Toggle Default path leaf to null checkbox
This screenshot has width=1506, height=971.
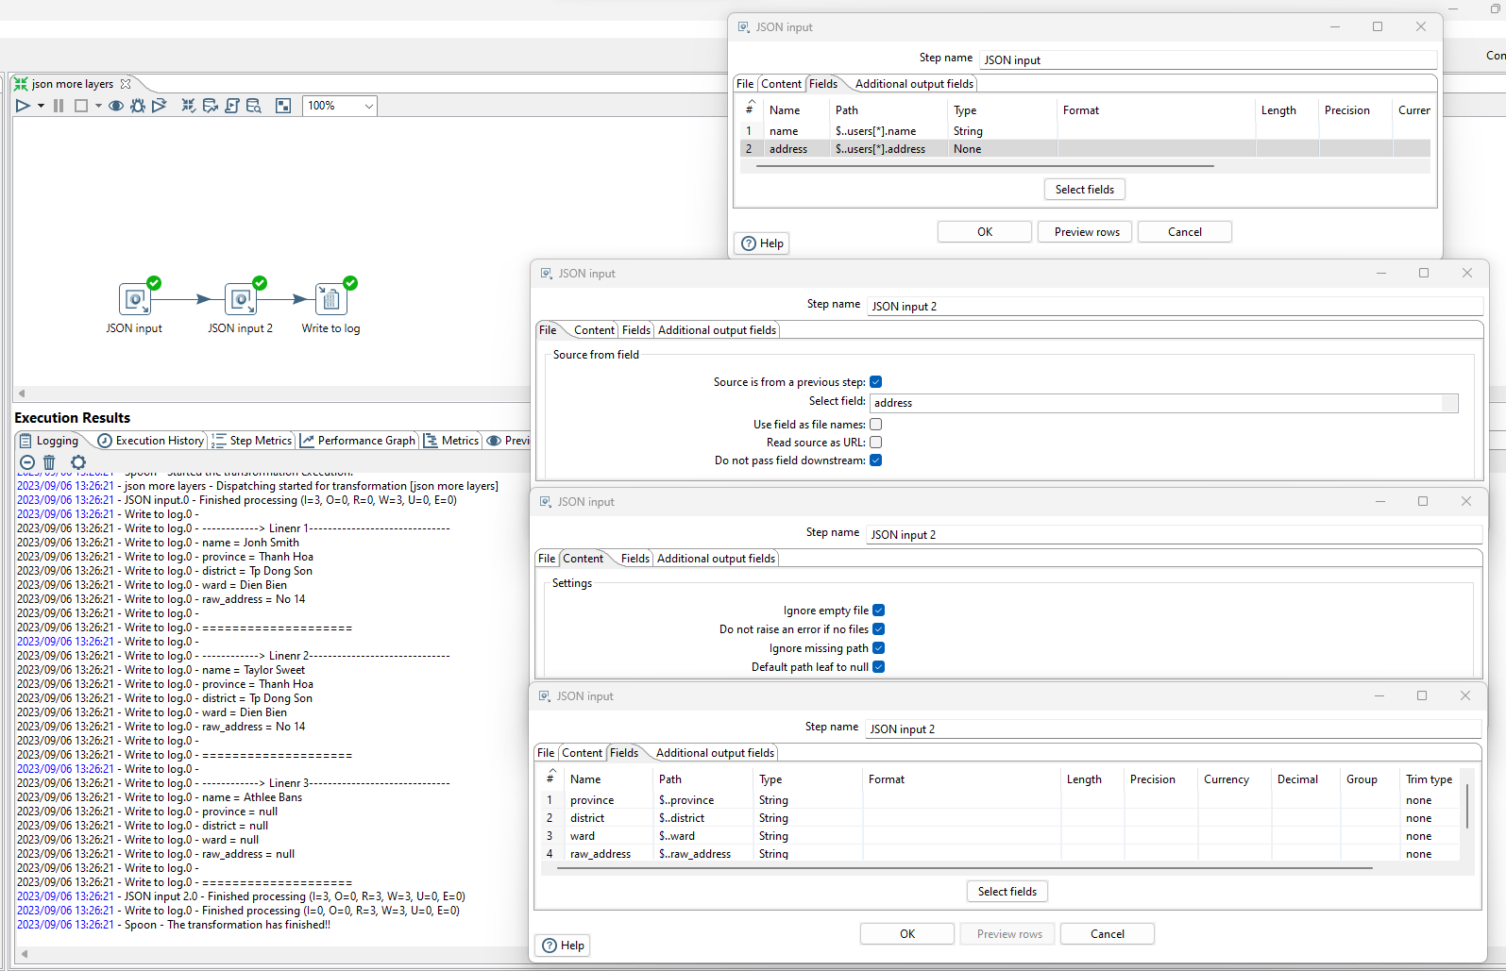click(879, 667)
